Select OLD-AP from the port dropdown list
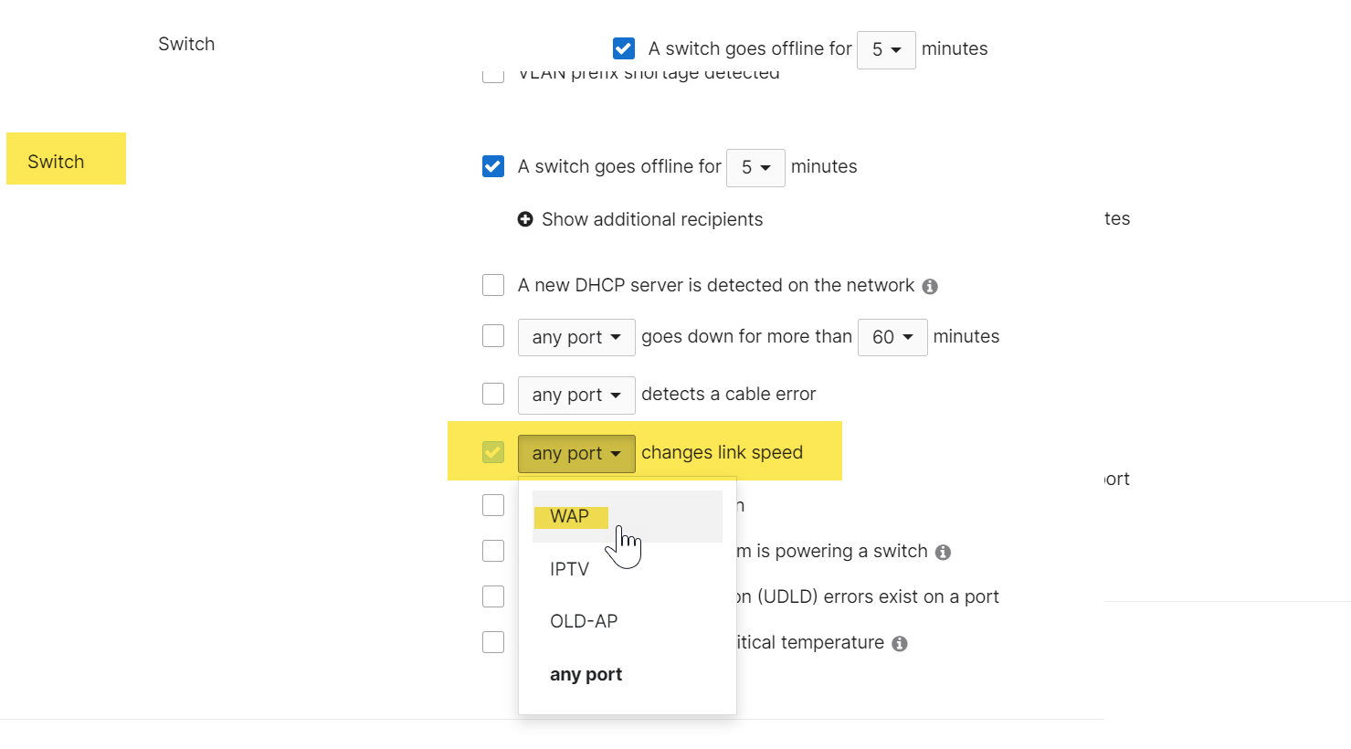The width and height of the screenshot is (1351, 749). tap(584, 620)
